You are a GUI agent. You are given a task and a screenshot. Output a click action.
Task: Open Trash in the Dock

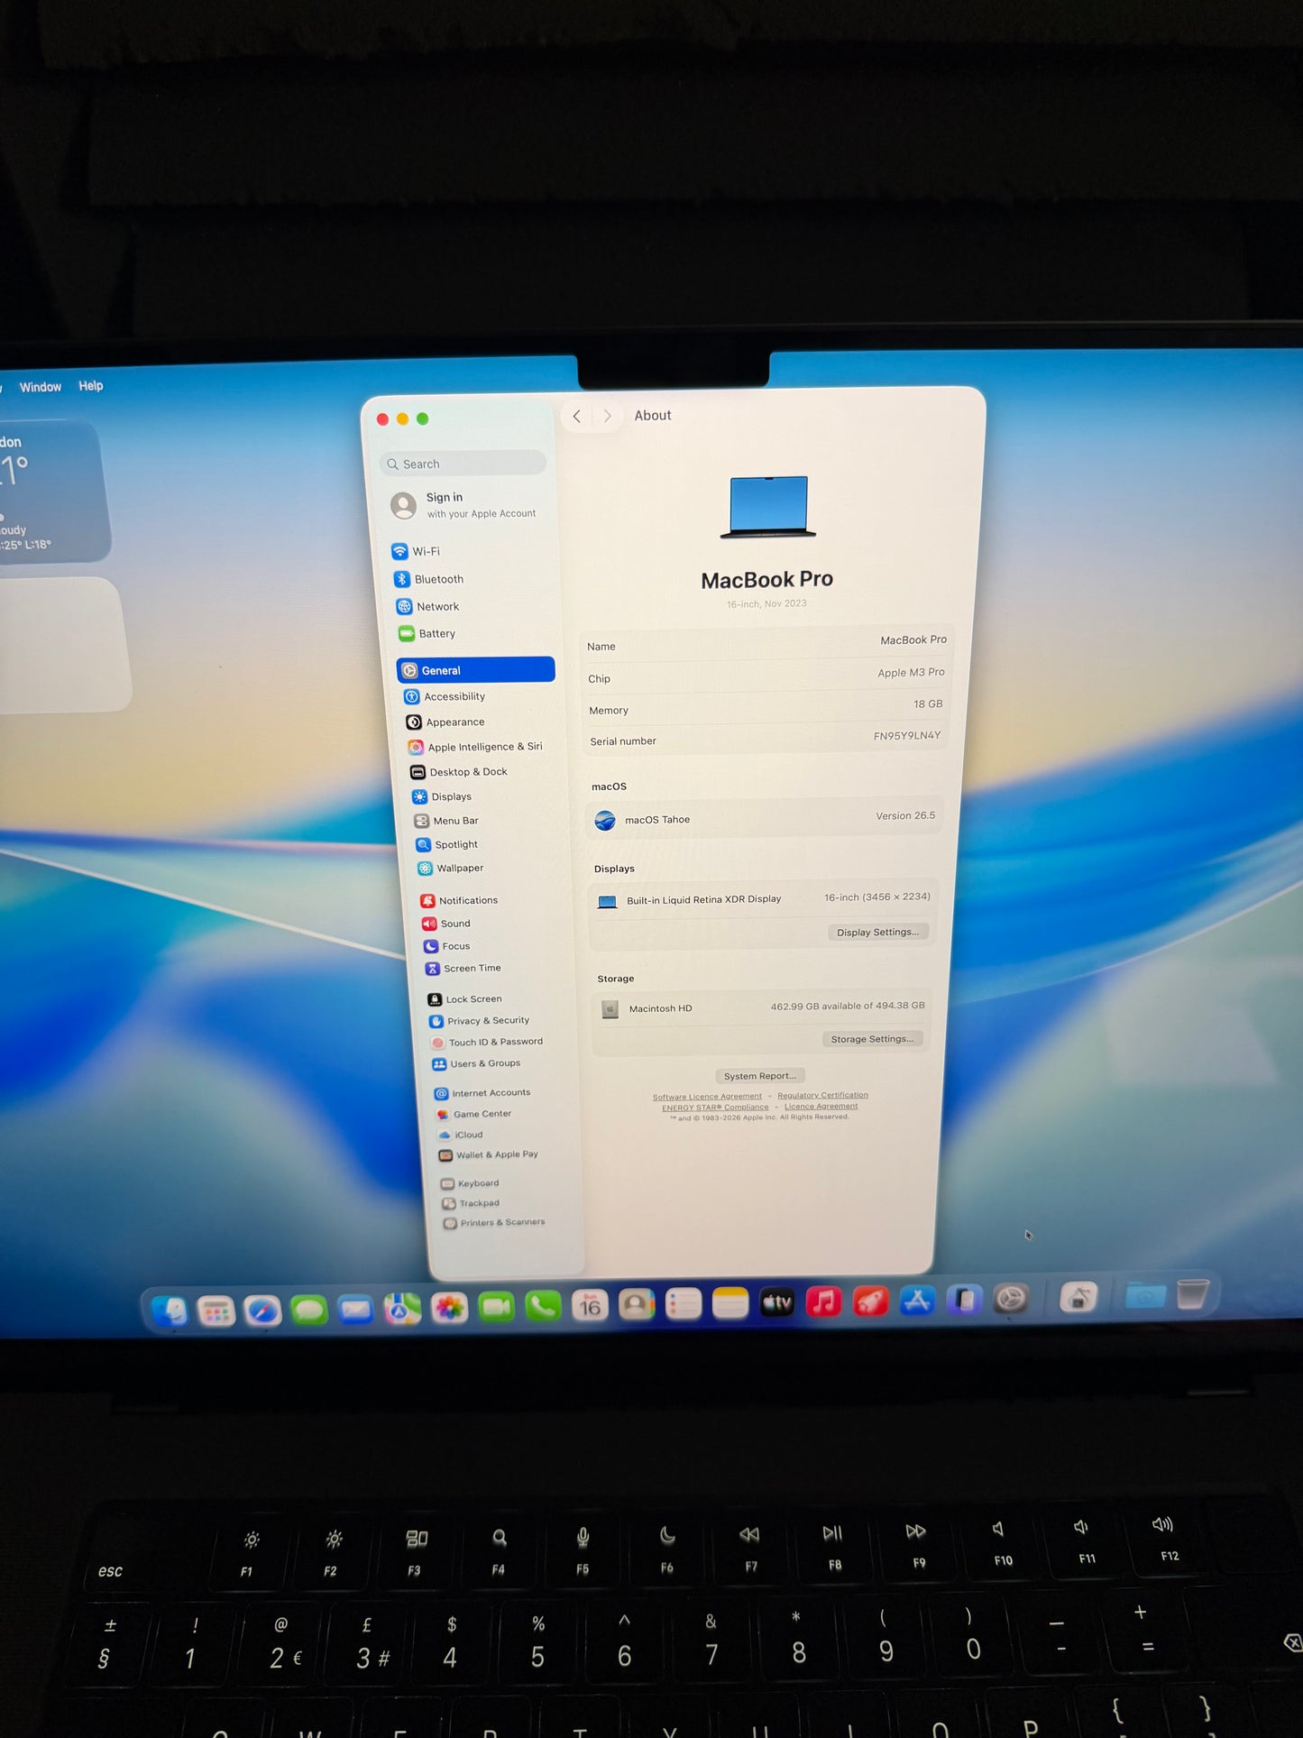pyautogui.click(x=1192, y=1295)
